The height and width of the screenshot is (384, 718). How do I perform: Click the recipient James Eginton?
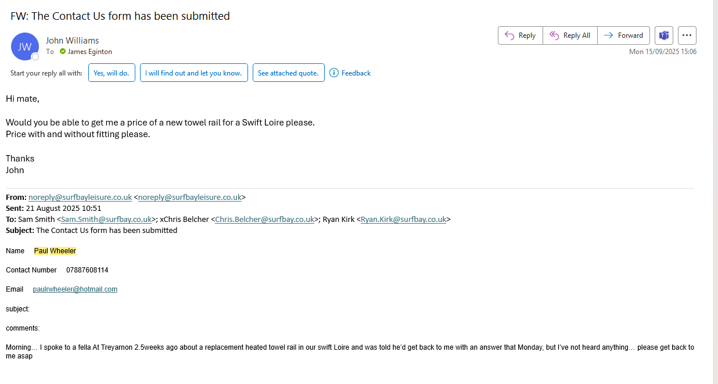90,52
